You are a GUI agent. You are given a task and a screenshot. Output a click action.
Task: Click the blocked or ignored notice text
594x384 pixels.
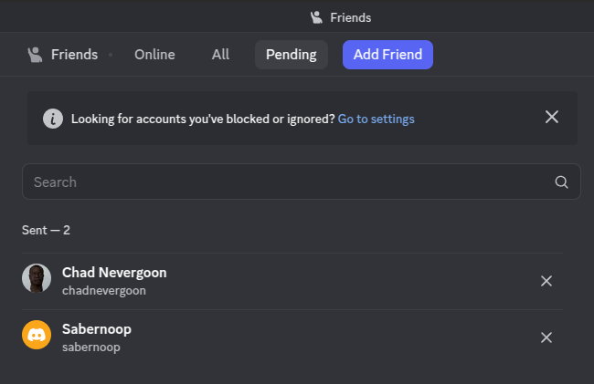(203, 119)
